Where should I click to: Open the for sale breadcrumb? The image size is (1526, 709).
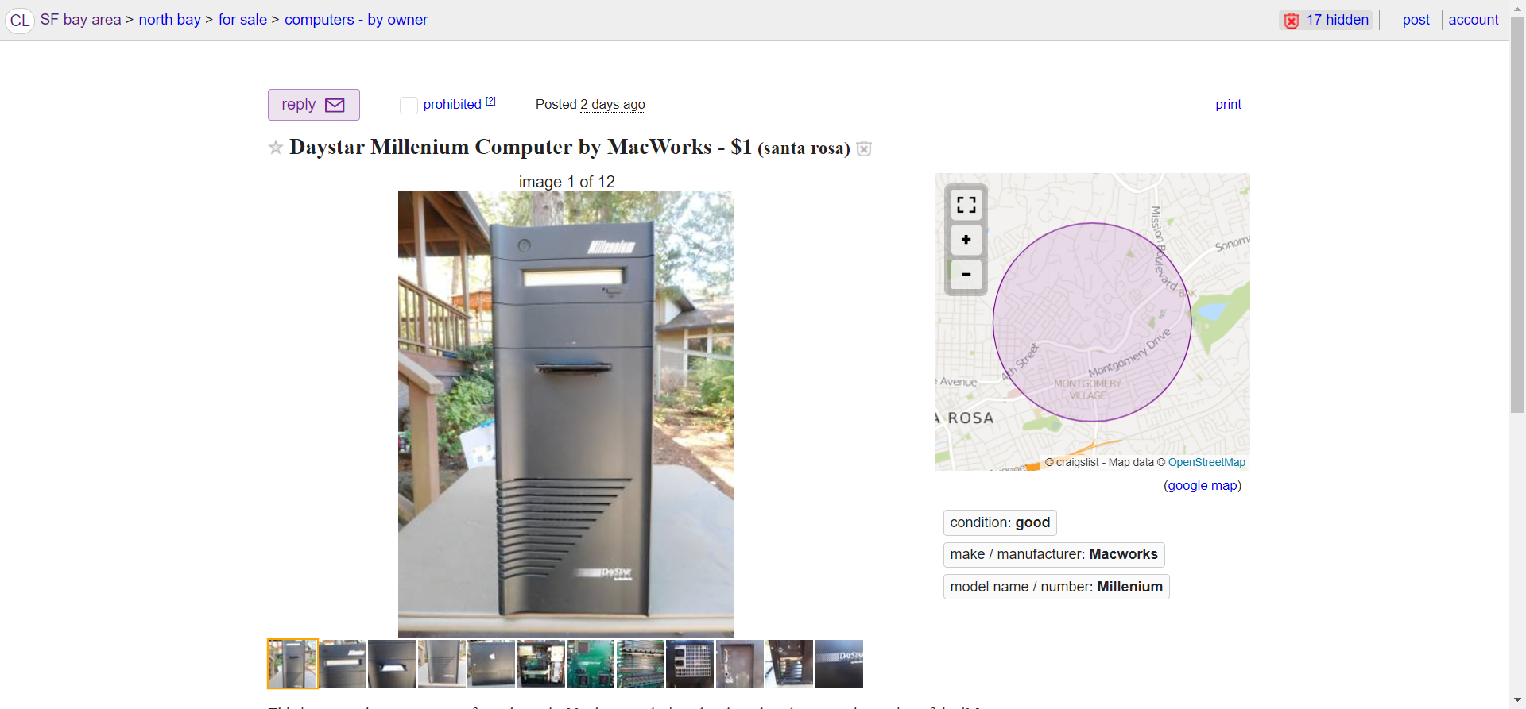point(242,20)
